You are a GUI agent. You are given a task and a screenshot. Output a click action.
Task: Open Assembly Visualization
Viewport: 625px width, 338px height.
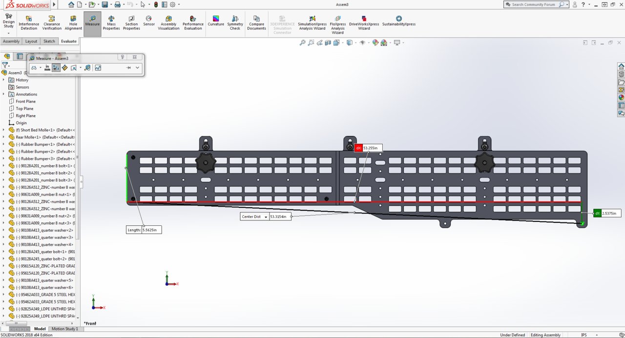[168, 23]
